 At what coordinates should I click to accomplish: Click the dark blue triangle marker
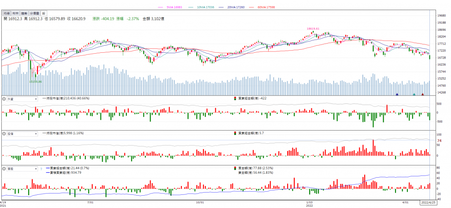coord(397,94)
